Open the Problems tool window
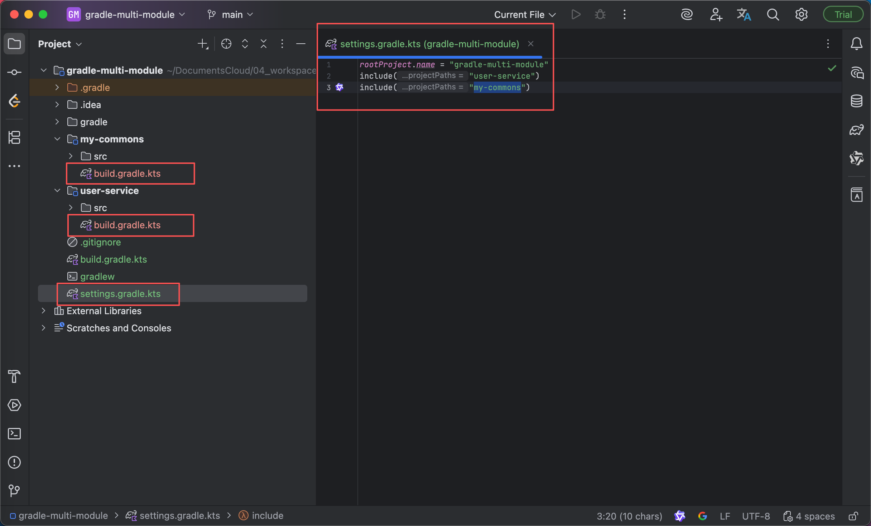The image size is (871, 526). point(14,462)
